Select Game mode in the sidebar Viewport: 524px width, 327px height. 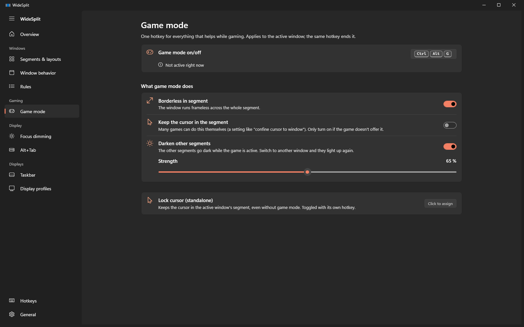tap(42, 112)
